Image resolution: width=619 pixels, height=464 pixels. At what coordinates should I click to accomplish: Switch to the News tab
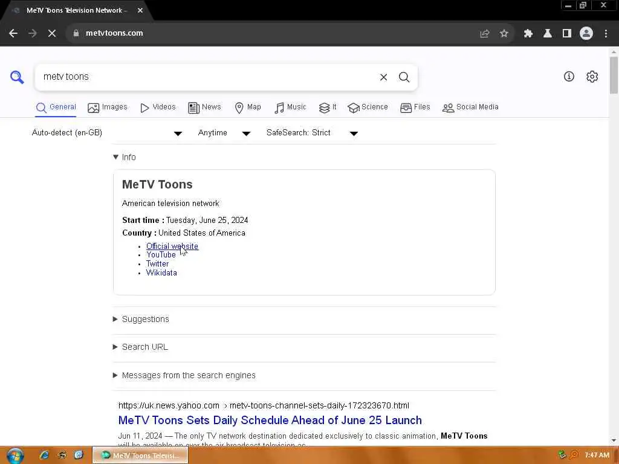(204, 108)
